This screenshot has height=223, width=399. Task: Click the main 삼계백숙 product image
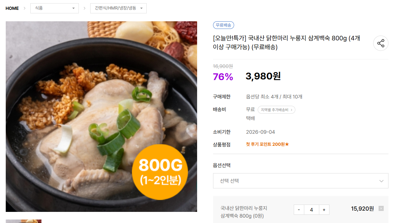tap(101, 116)
